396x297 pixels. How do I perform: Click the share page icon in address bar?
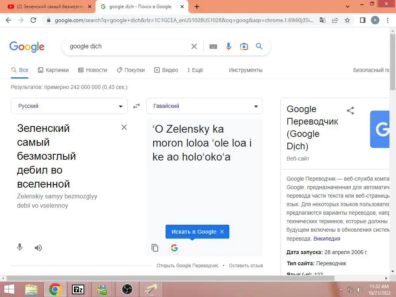[x=335, y=20]
